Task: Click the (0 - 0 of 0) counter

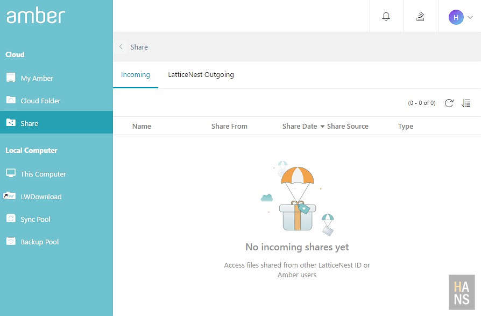Action: click(x=421, y=103)
